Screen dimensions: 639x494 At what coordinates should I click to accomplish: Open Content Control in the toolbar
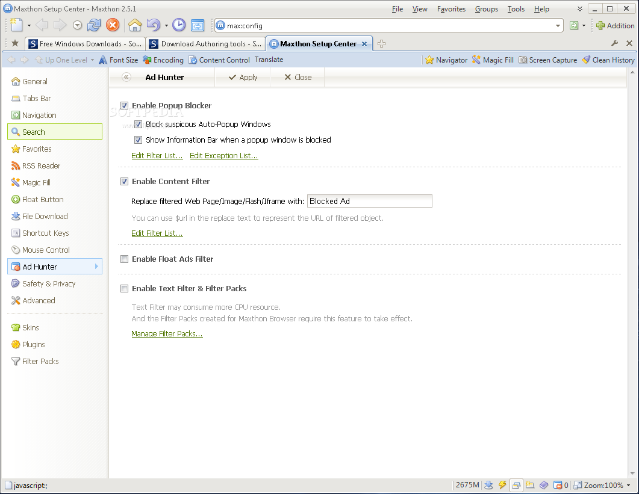click(x=219, y=60)
